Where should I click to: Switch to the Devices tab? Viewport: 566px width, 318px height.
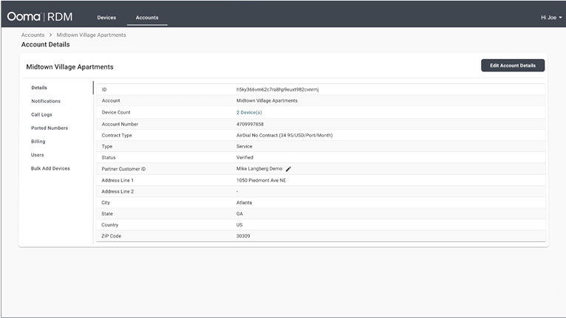tap(106, 18)
